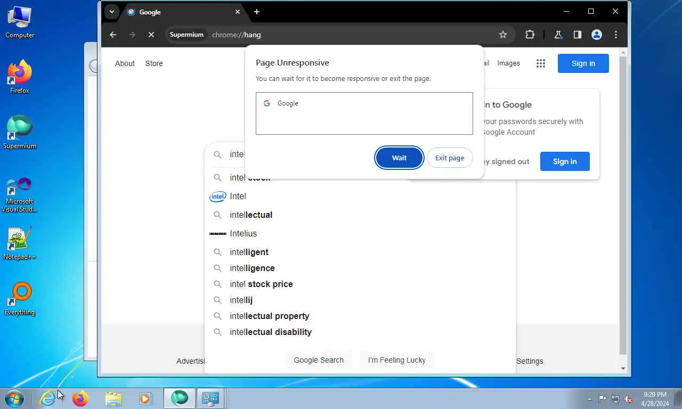Click the I'm Feeling Lucky button
This screenshot has height=409, width=682.
[x=397, y=360]
